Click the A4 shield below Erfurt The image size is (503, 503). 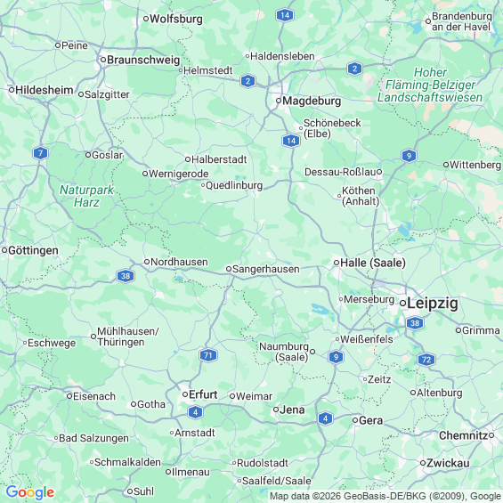(x=195, y=412)
